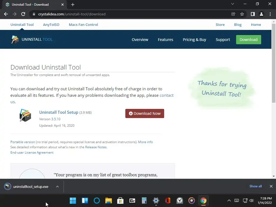
Task: Open File Explorer from taskbar
Action: [x=109, y=201]
